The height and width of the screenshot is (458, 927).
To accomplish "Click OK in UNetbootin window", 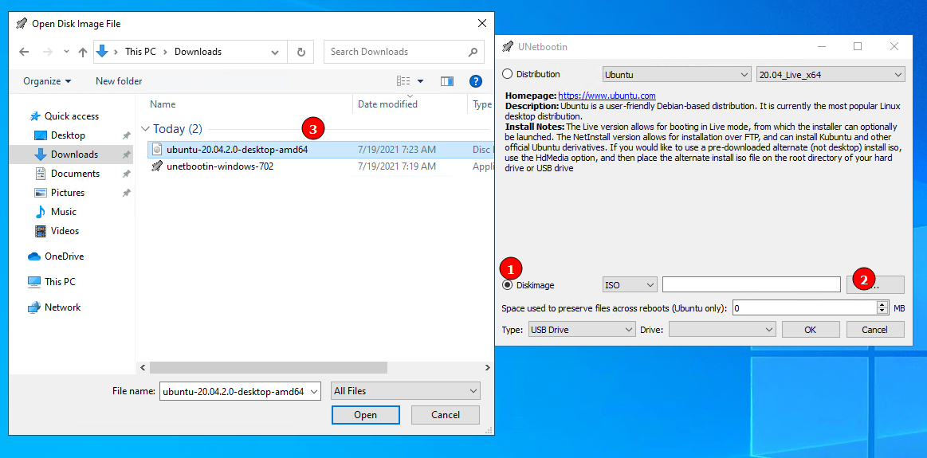I will (x=811, y=330).
